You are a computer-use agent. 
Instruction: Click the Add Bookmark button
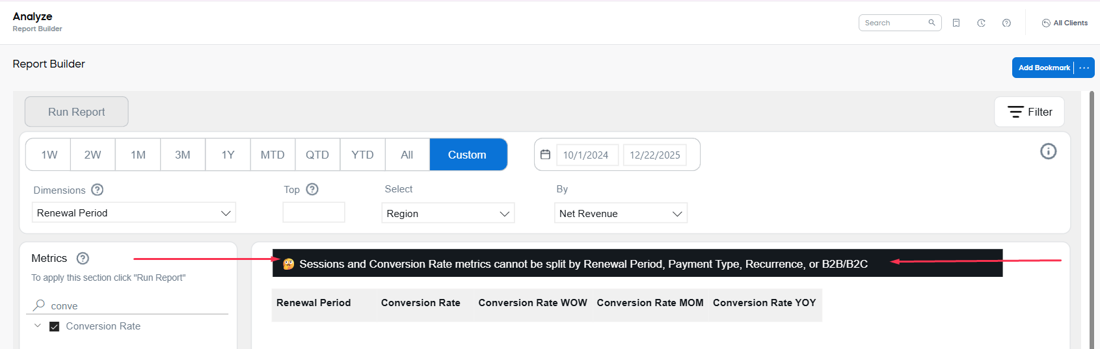[1043, 68]
